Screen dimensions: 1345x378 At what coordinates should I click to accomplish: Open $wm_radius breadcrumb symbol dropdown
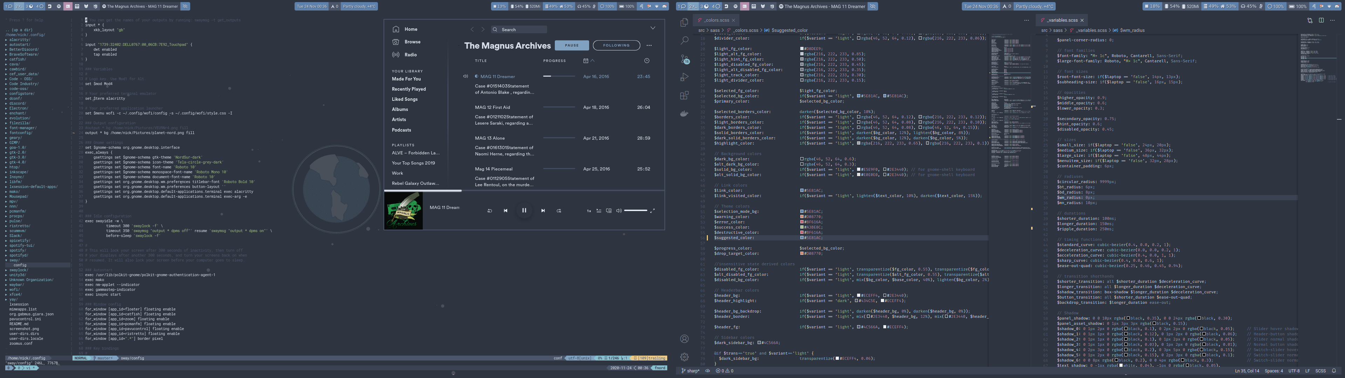pyautogui.click(x=1128, y=30)
